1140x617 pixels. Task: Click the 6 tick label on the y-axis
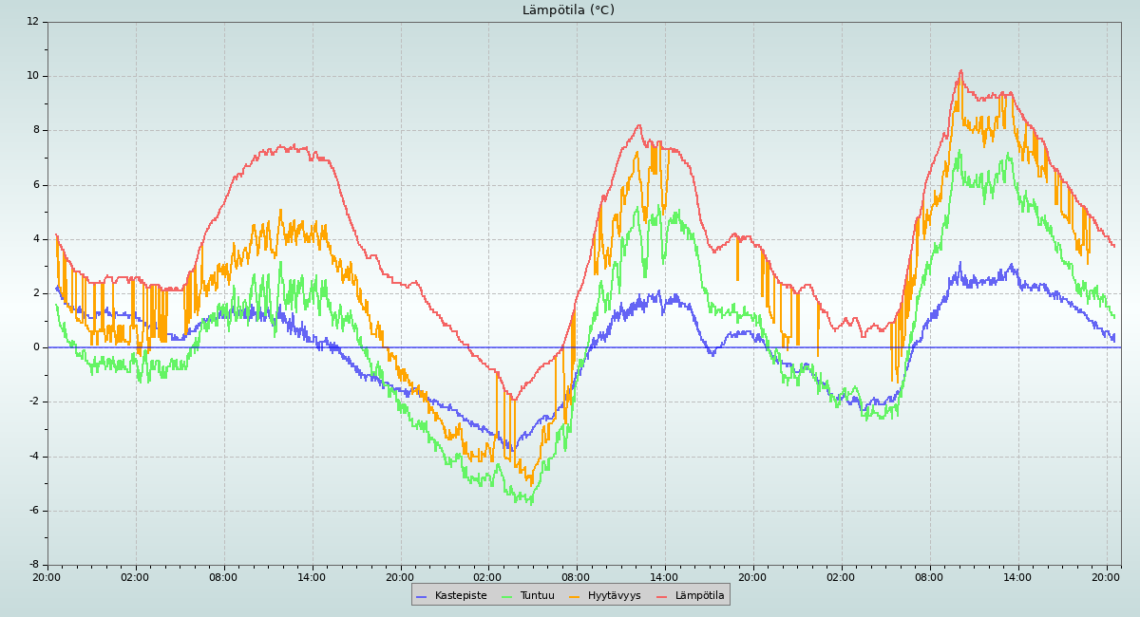tap(36, 184)
